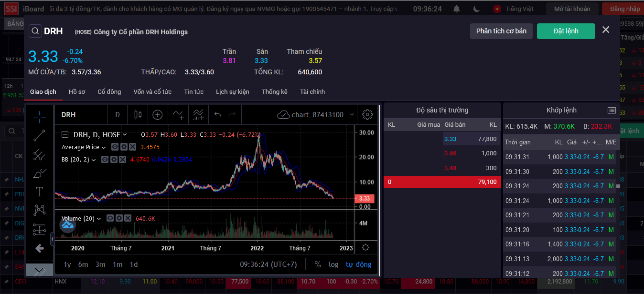644x294 pixels.
Task: Open chart settings gear in top toolbar
Action: [x=367, y=115]
